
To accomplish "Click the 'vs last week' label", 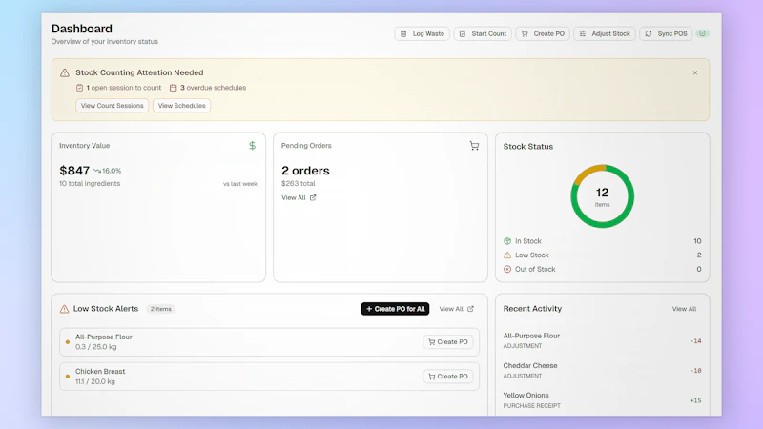I will click(240, 184).
